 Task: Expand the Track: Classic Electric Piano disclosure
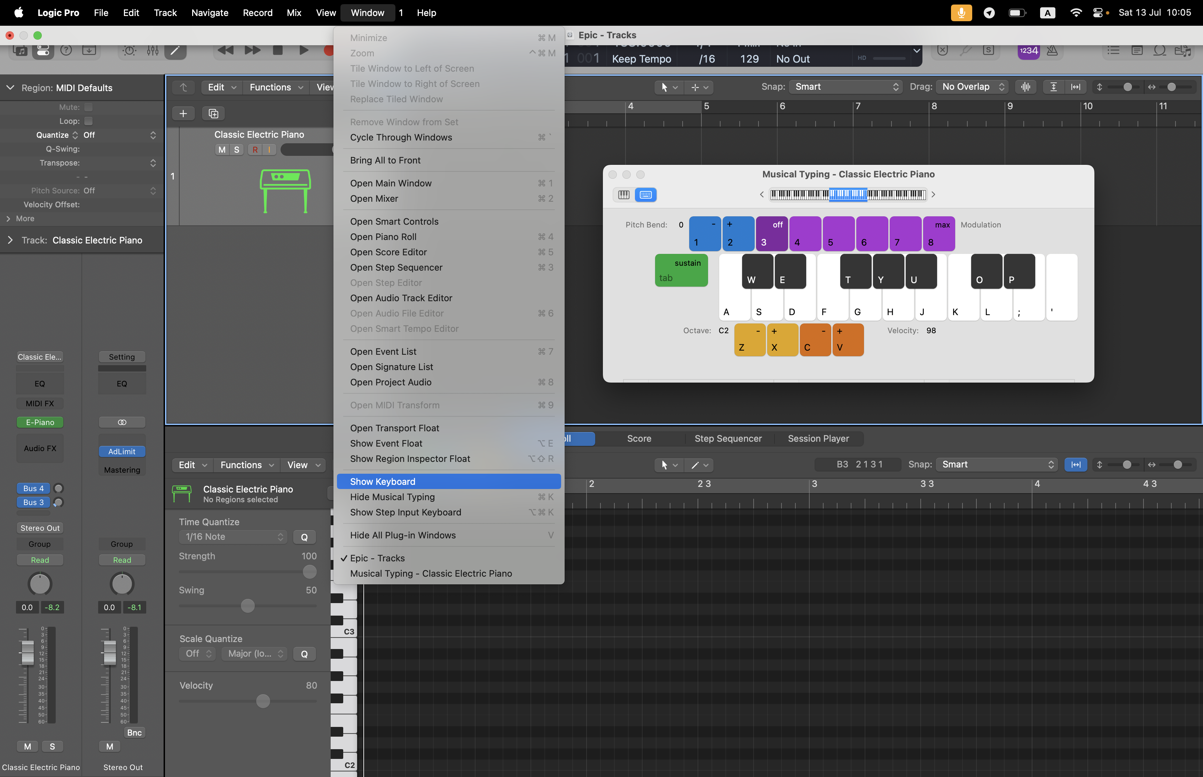coord(10,240)
